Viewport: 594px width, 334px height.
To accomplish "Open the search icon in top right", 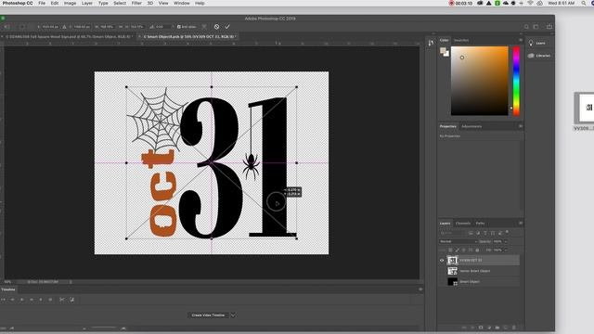I will click(x=526, y=27).
